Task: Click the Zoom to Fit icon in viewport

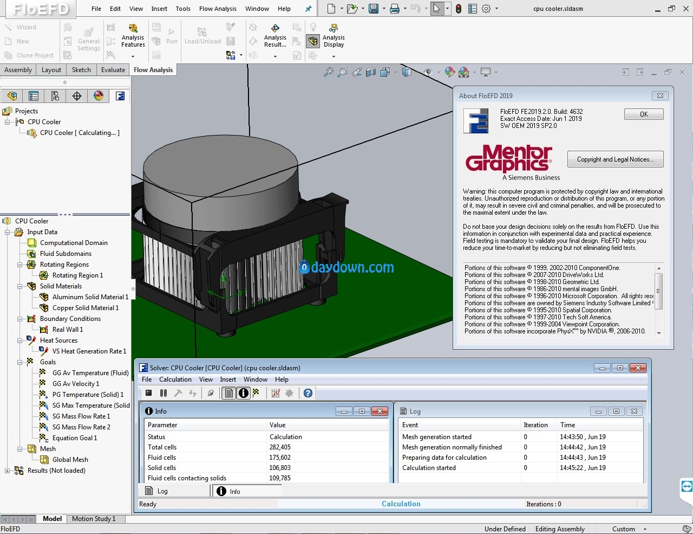Action: click(x=329, y=72)
